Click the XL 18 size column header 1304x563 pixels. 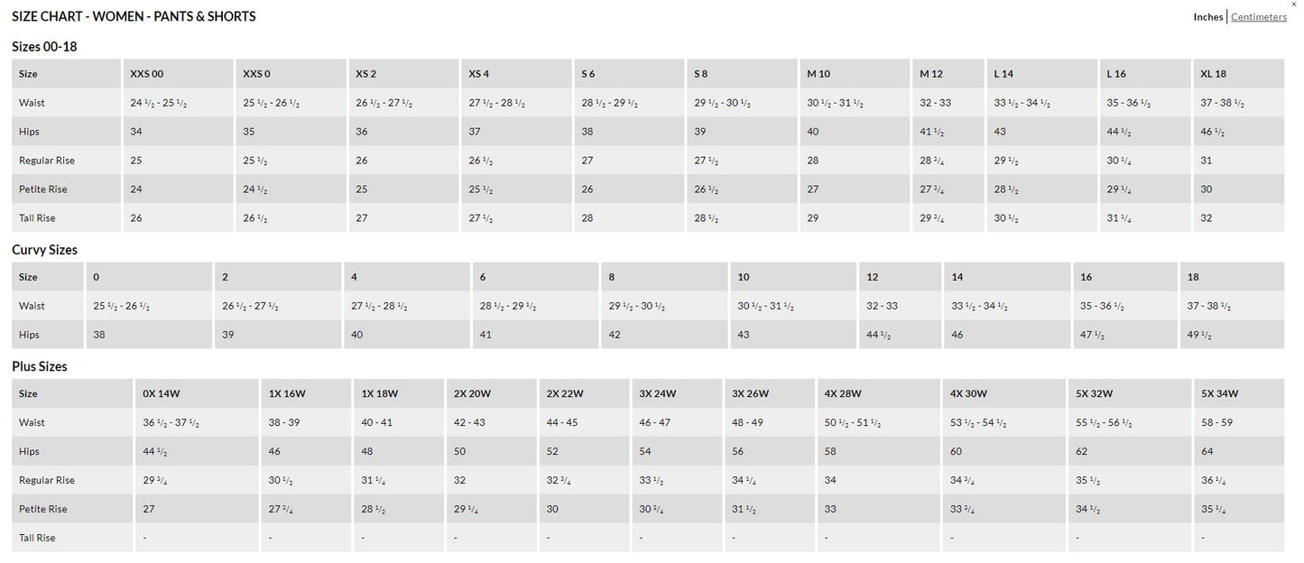click(x=1213, y=74)
